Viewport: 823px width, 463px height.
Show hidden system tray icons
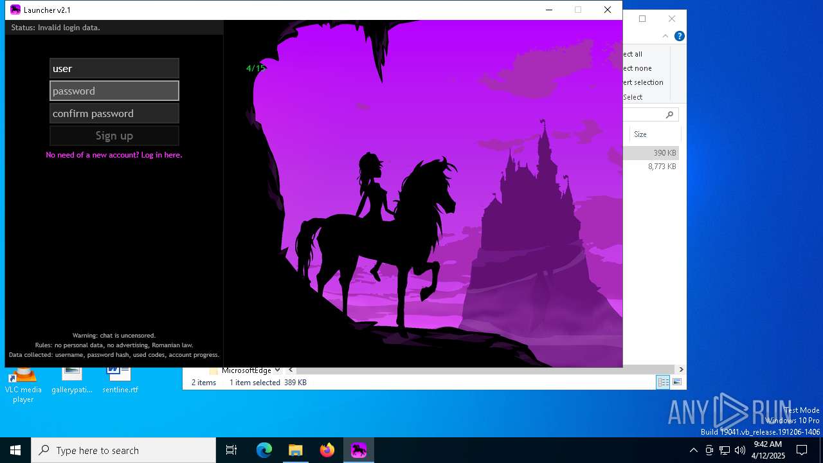[693, 450]
